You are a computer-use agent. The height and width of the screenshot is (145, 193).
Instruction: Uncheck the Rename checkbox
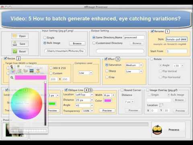(x=152, y=31)
